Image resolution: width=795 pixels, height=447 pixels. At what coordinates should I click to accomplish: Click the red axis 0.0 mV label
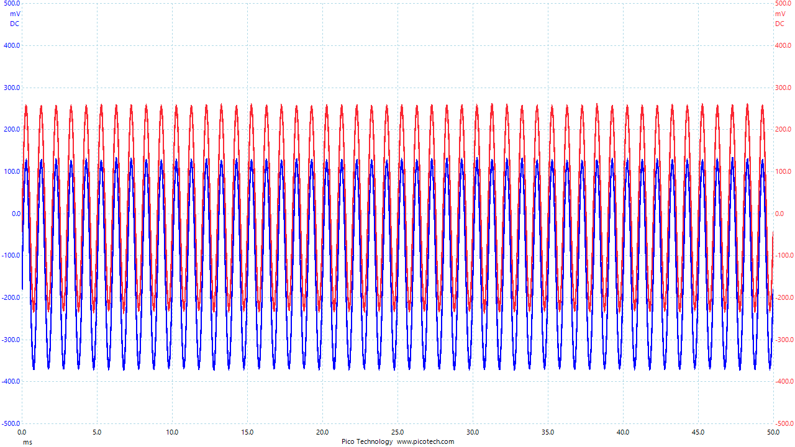click(779, 214)
